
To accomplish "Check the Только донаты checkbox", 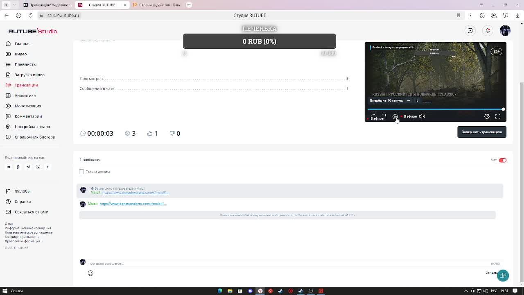I will click(81, 172).
